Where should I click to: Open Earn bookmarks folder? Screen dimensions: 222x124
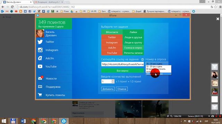(x=102, y=11)
